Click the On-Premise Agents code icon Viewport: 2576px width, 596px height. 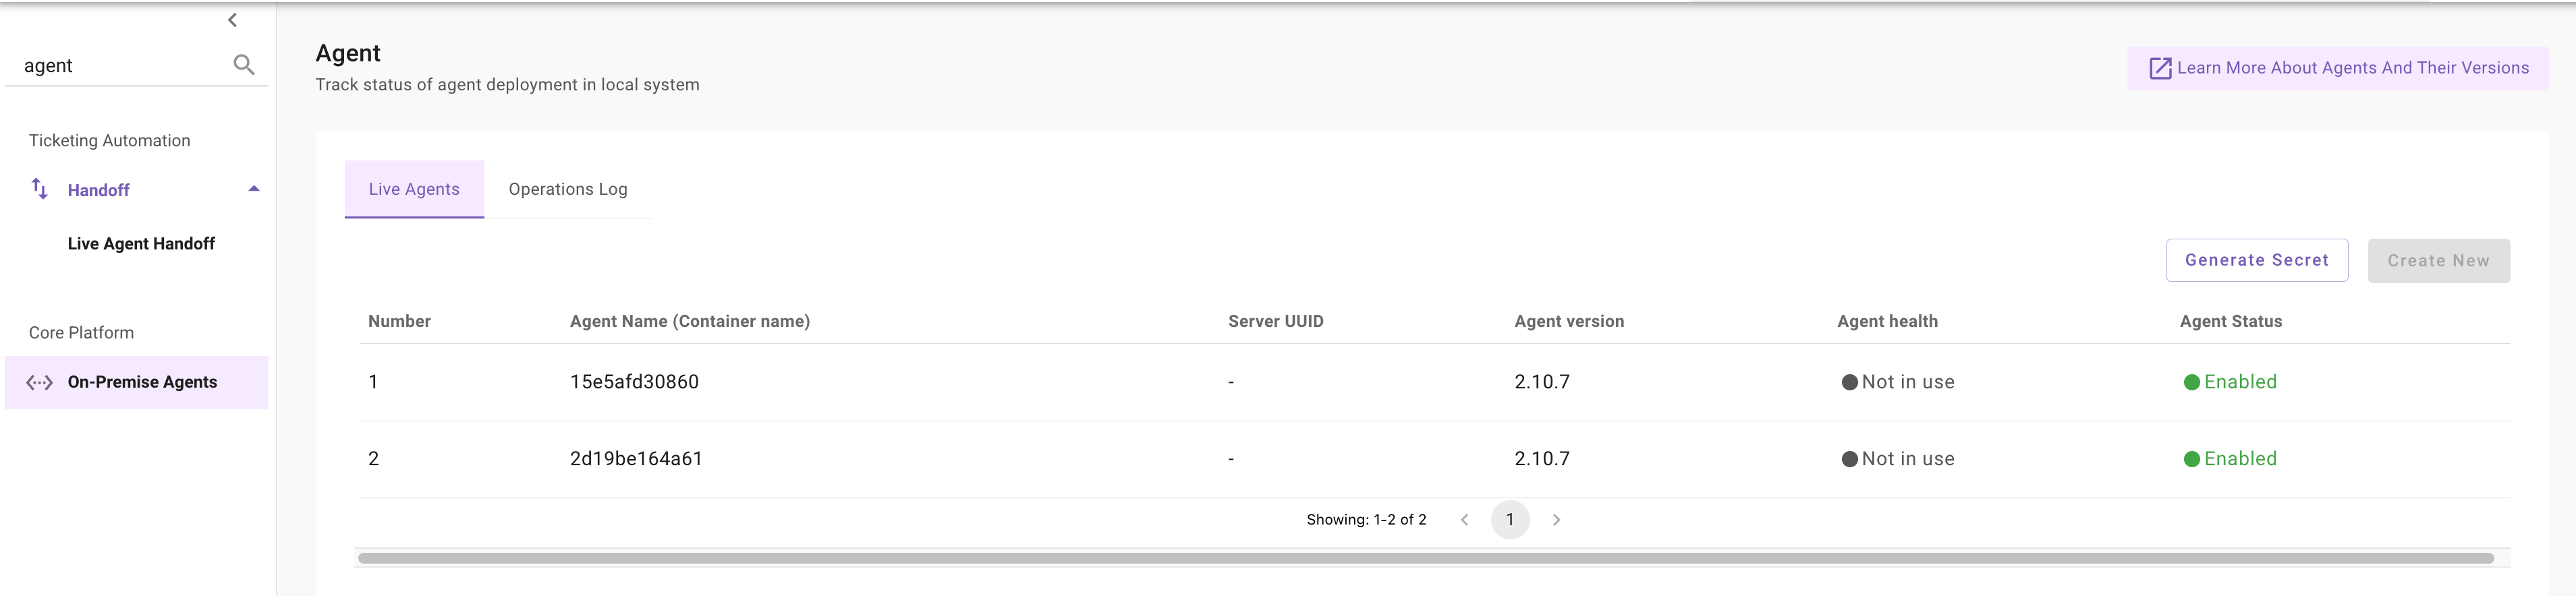38,381
